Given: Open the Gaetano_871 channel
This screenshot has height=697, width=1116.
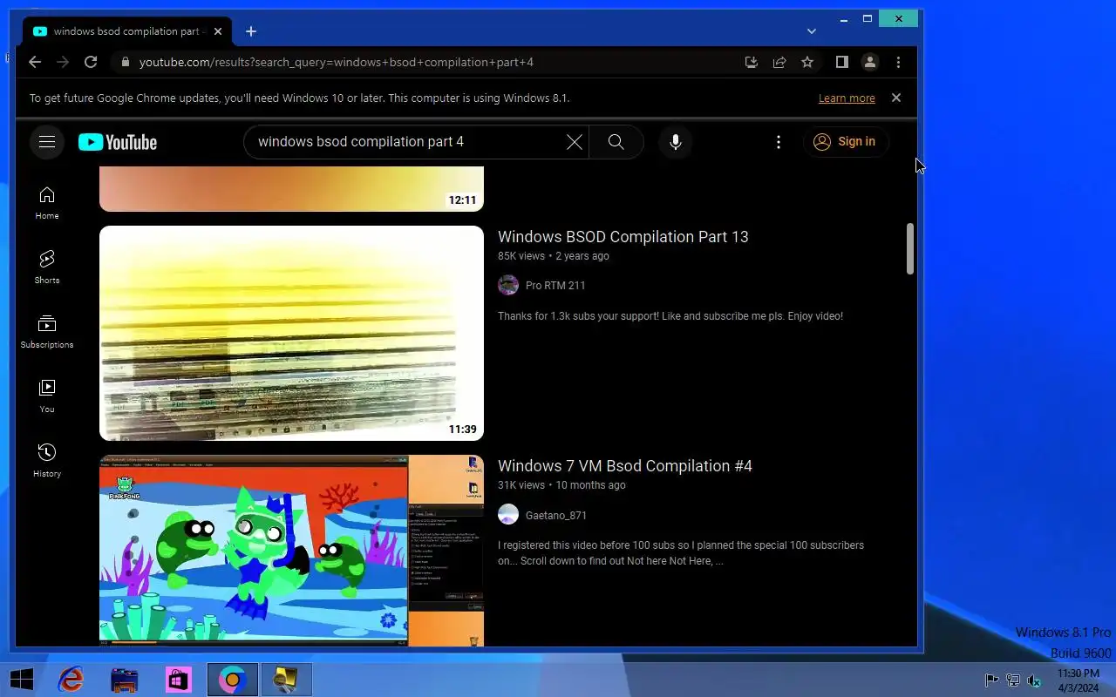Looking at the screenshot, I should (556, 515).
